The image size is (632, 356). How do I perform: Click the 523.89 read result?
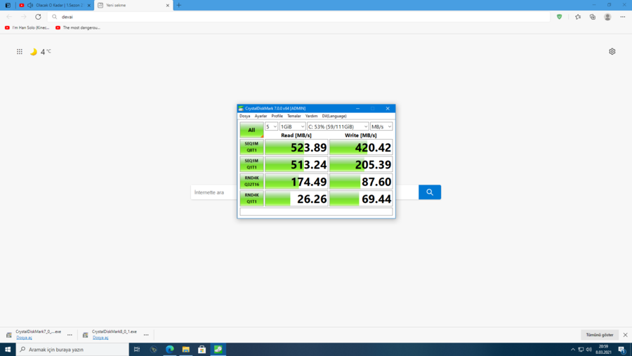296,147
